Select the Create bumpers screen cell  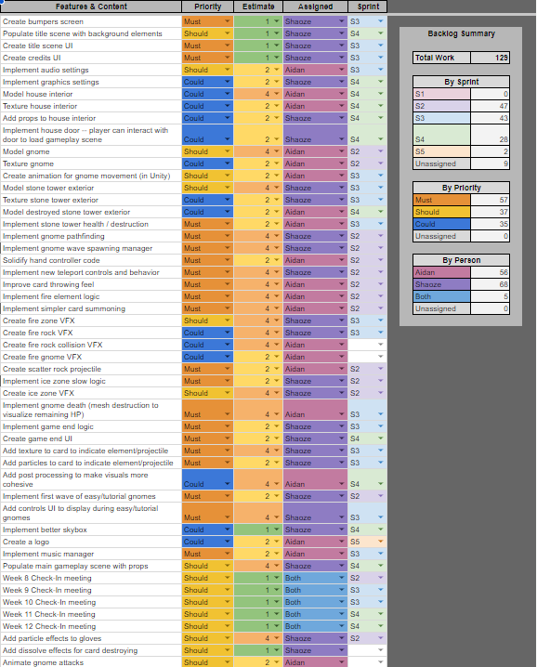[x=91, y=21]
